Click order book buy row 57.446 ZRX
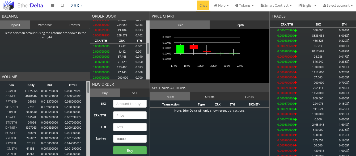The height and width of the screenshot is (156, 356). pos(118,57)
